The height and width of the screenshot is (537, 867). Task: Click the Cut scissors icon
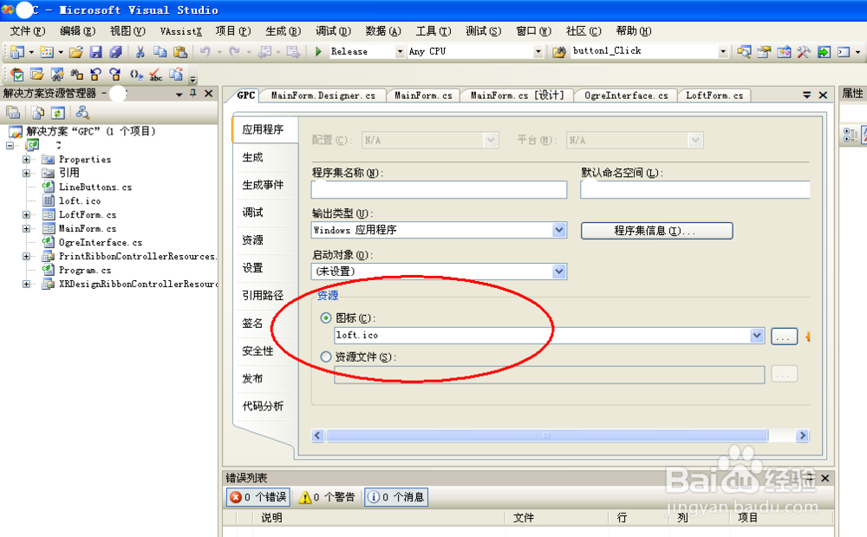click(140, 52)
